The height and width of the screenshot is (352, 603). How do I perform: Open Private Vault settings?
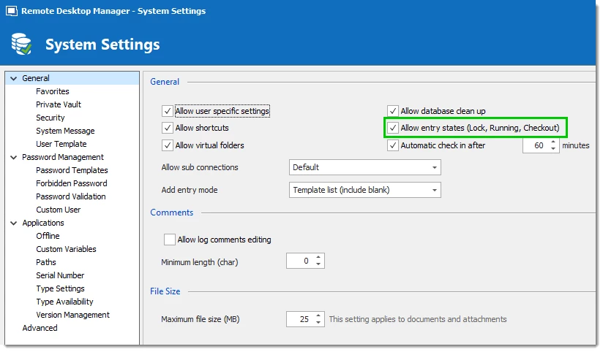[x=59, y=104]
